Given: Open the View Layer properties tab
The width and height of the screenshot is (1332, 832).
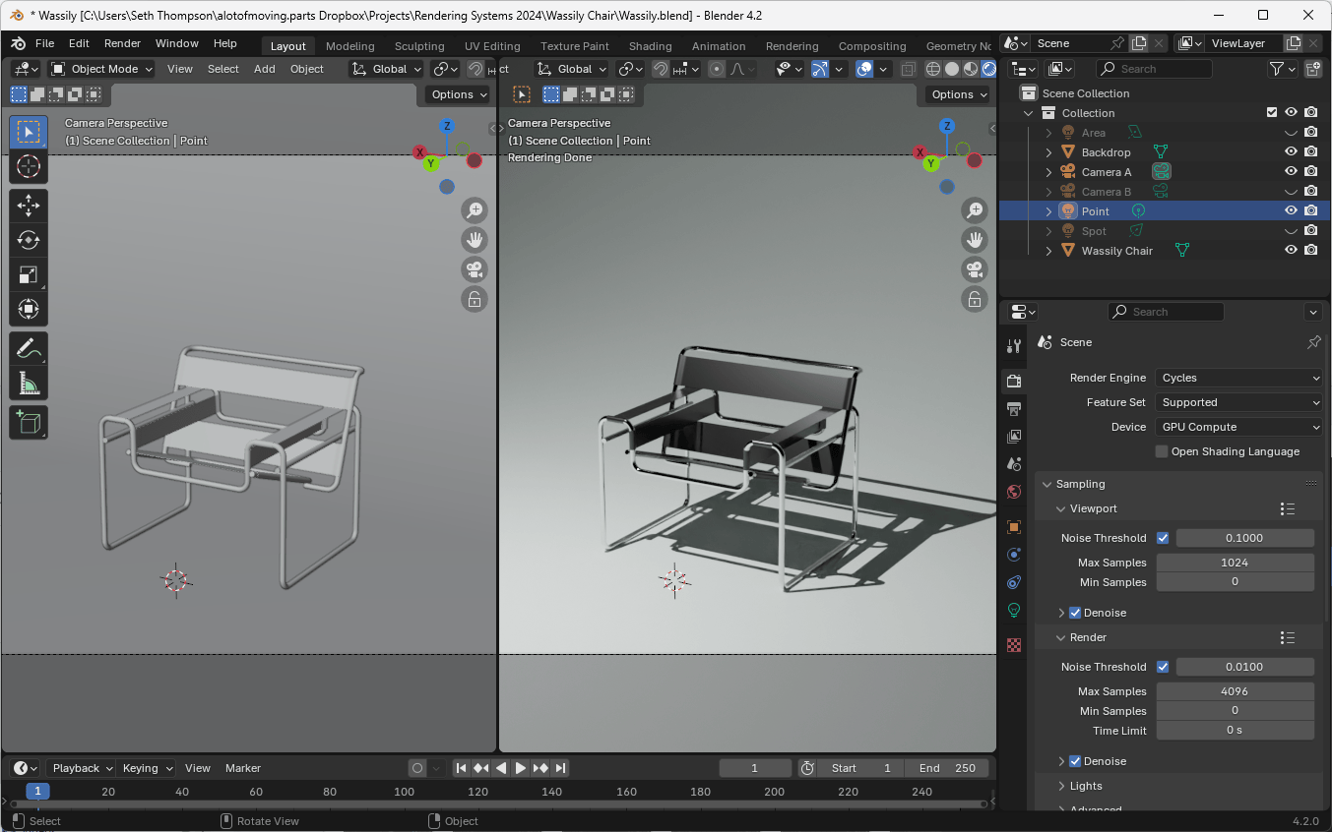Looking at the screenshot, I should [x=1014, y=436].
